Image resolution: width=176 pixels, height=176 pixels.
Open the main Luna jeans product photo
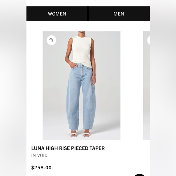click(x=82, y=86)
